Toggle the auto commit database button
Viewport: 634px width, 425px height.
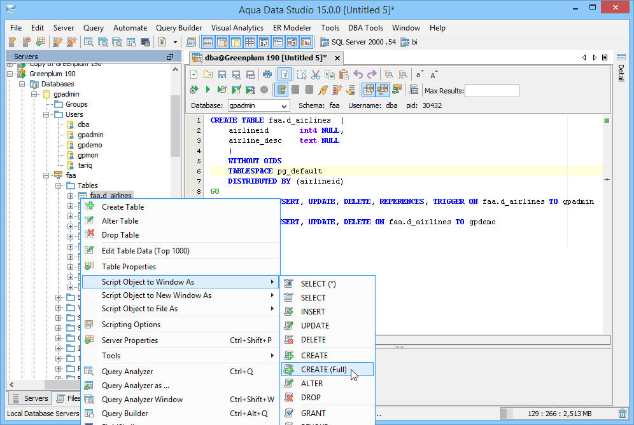click(281, 90)
